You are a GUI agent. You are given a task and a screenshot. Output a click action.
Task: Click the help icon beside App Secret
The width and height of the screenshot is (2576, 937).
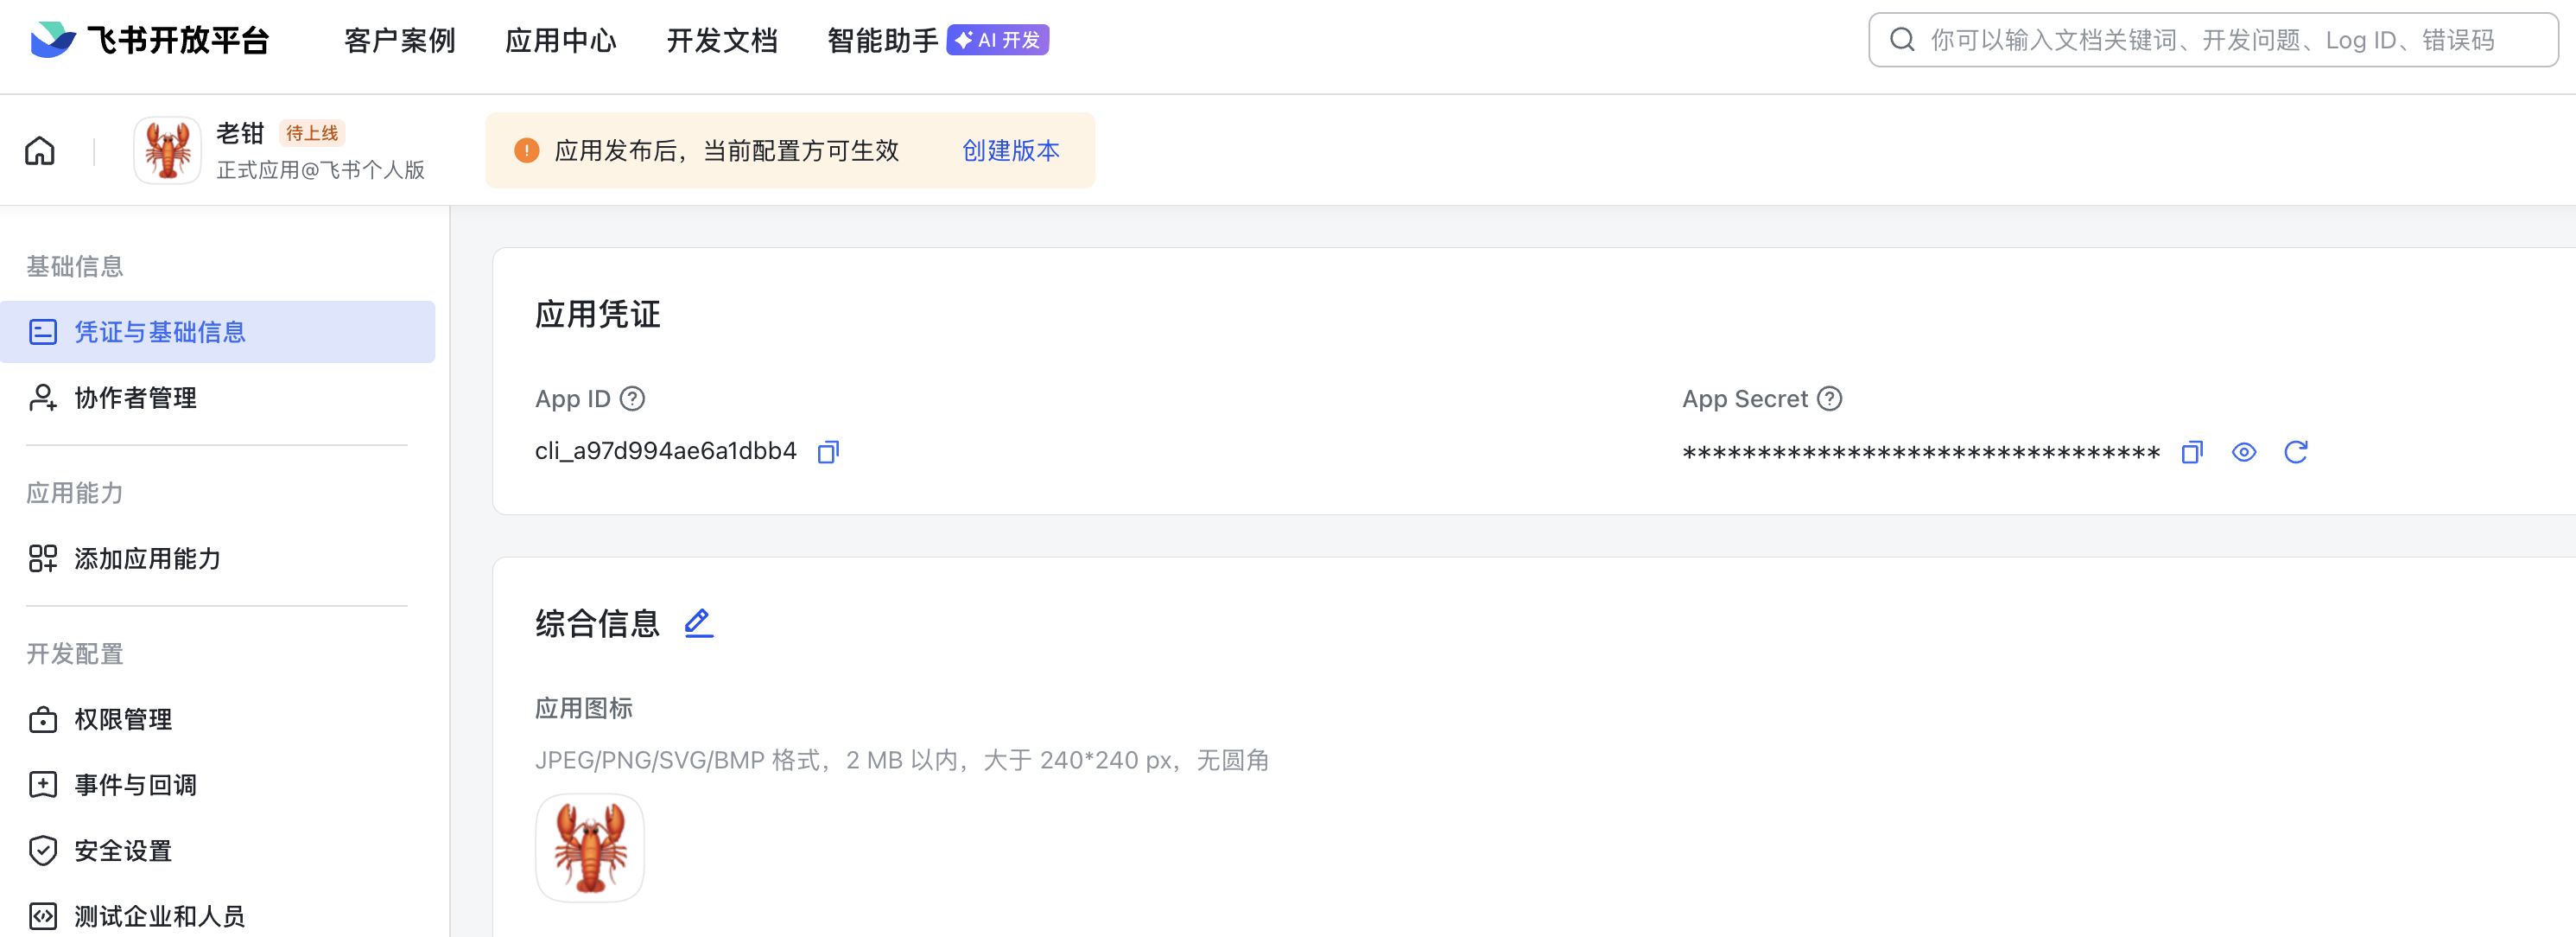(x=1830, y=399)
